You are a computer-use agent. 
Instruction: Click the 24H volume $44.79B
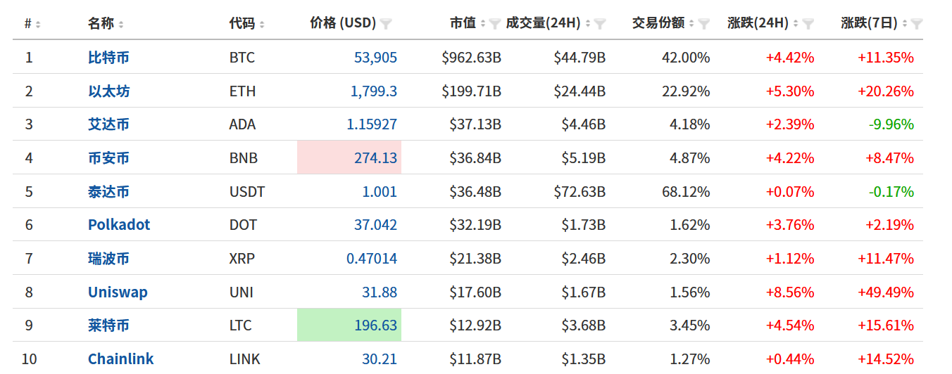point(580,58)
